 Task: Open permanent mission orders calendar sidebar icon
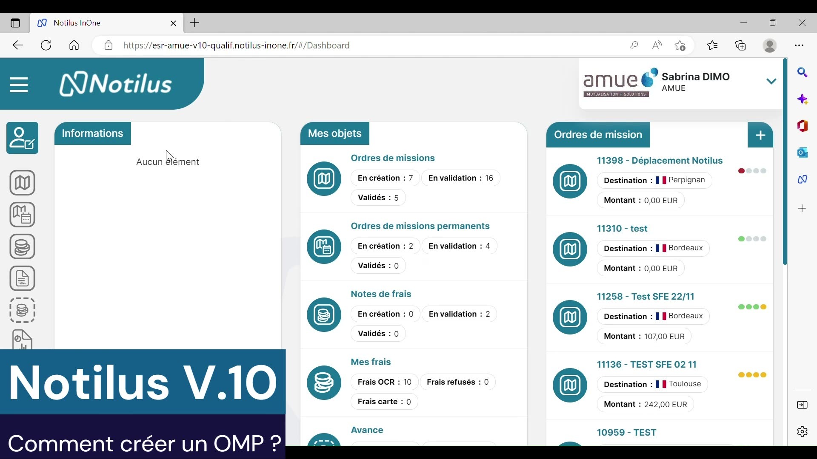23,215
